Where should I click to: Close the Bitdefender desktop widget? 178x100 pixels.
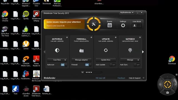[177, 75]
